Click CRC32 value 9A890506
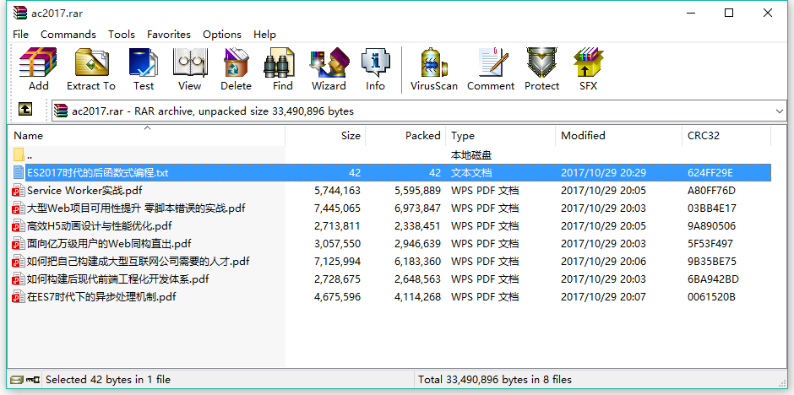This screenshot has width=794, height=395. [x=711, y=226]
